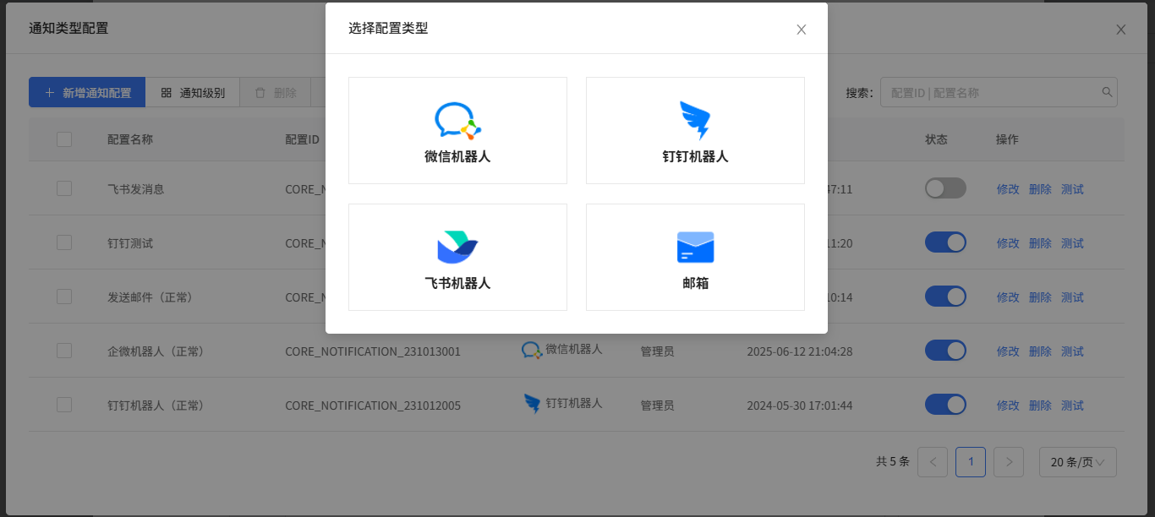Click WeChat robot icon in 企微机器人 row
Image resolution: width=1155 pixels, height=517 pixels.
(x=531, y=350)
